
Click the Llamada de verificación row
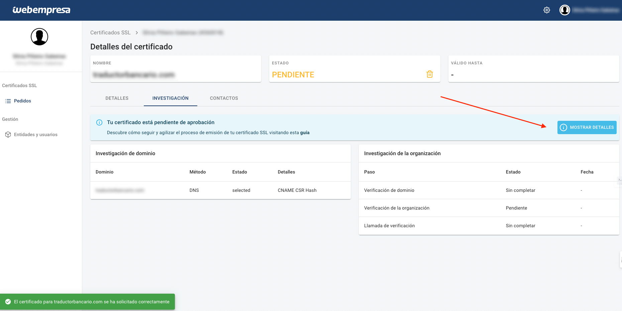point(489,226)
